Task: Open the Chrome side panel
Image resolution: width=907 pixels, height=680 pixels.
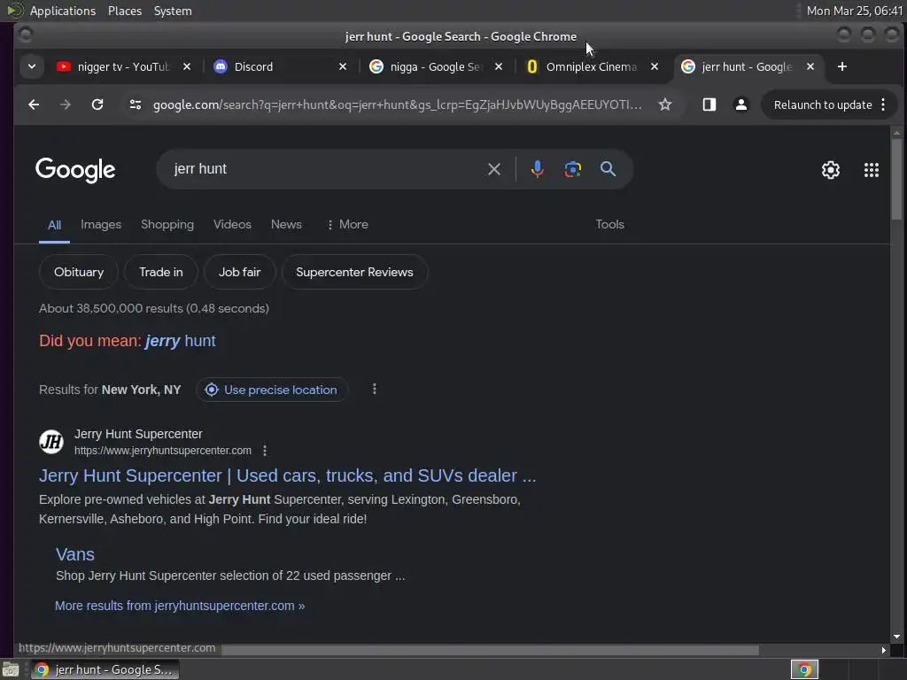Action: (x=709, y=104)
